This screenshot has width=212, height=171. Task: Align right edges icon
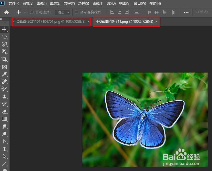127,12
